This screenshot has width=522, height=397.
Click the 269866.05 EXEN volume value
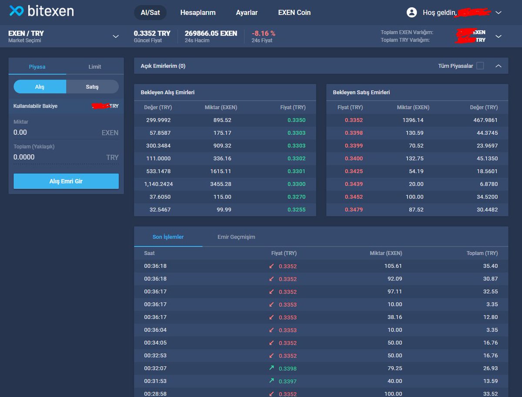(211, 33)
